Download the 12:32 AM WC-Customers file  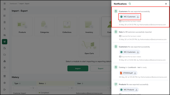138,52
